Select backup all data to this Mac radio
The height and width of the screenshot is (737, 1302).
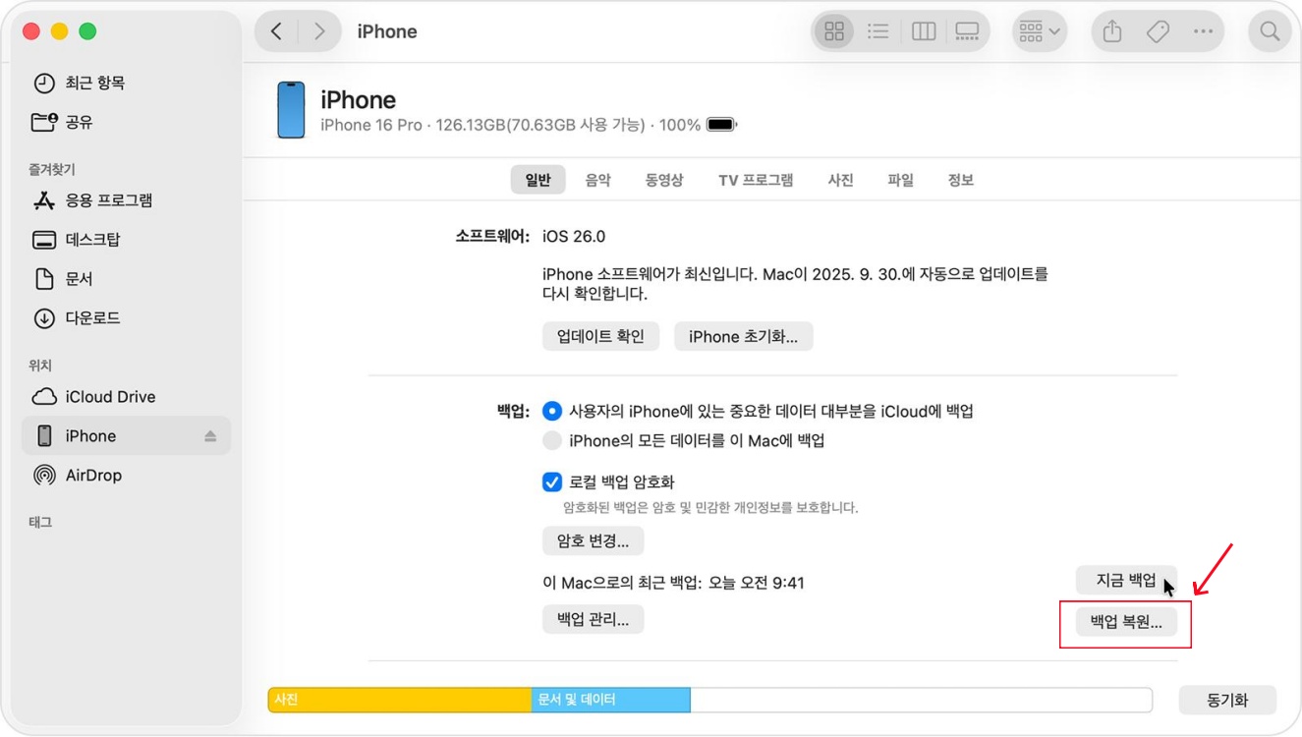(552, 440)
